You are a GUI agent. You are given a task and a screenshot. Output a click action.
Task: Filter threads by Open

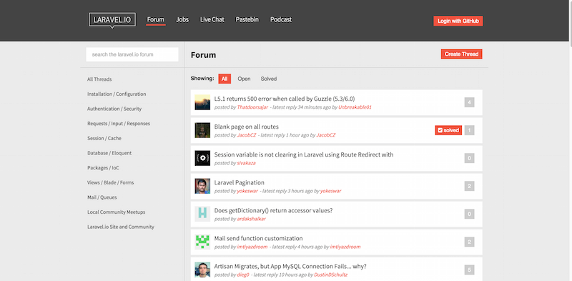(244, 79)
